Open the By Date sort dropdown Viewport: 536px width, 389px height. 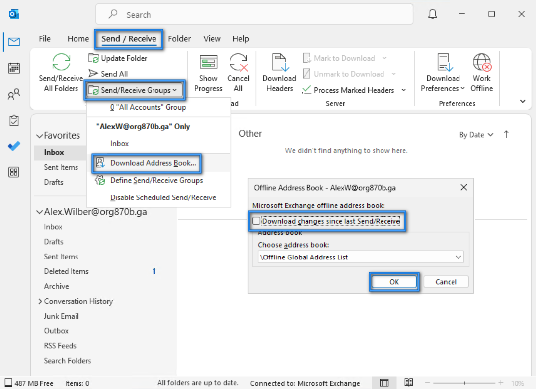(476, 135)
